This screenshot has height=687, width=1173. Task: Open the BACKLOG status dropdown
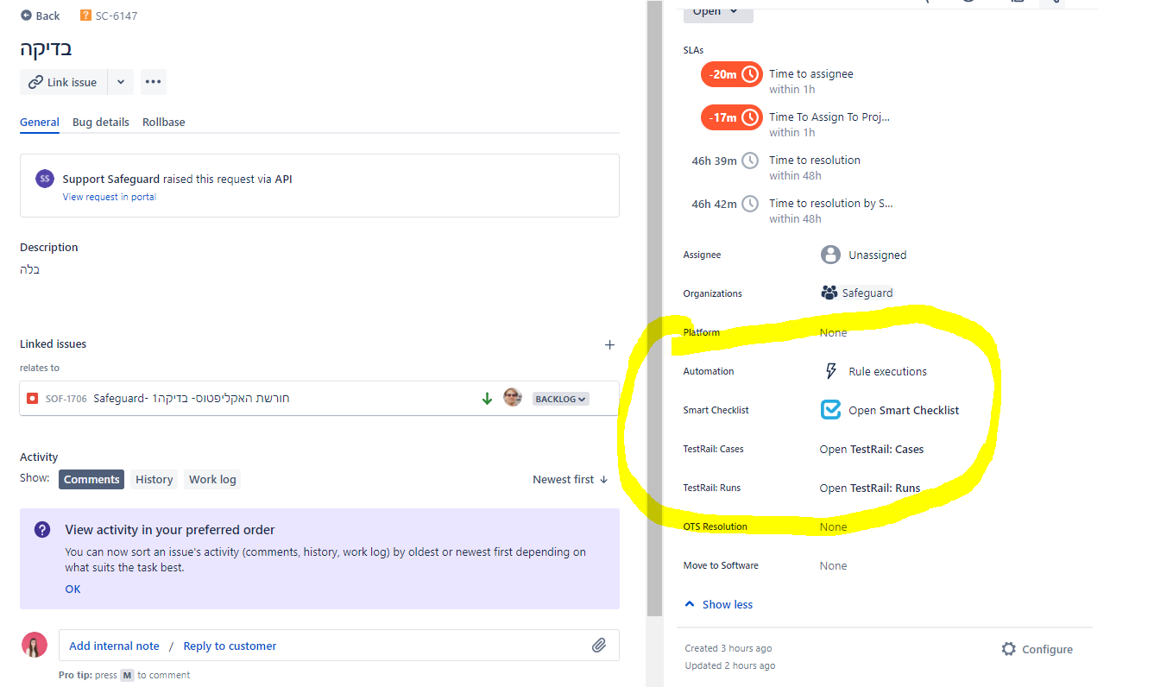point(561,399)
